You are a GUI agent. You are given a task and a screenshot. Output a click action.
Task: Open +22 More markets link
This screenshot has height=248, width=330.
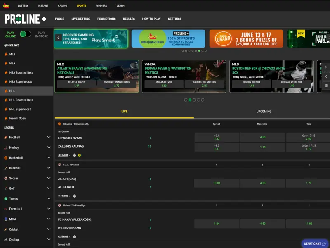click(x=64, y=155)
